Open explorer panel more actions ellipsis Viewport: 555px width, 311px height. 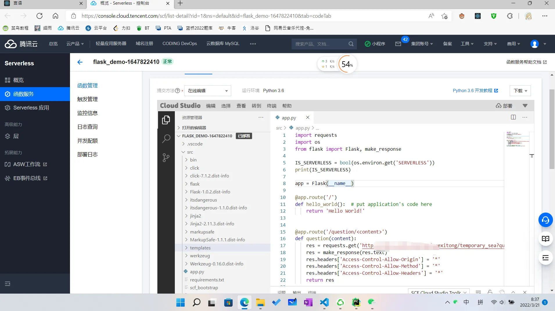tap(261, 117)
